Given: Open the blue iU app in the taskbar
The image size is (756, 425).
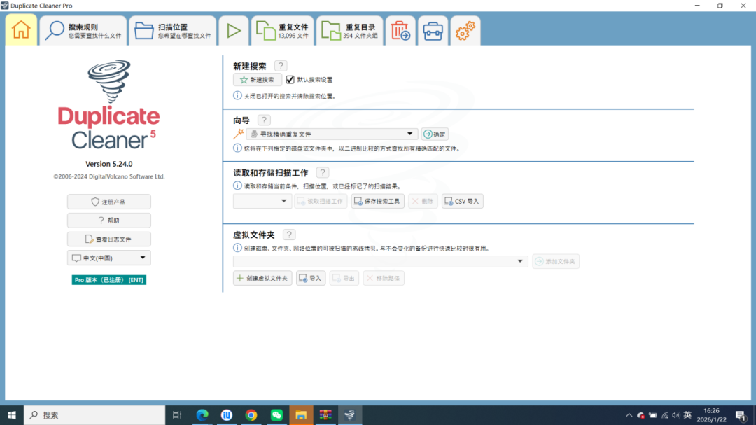Looking at the screenshot, I should (x=227, y=415).
